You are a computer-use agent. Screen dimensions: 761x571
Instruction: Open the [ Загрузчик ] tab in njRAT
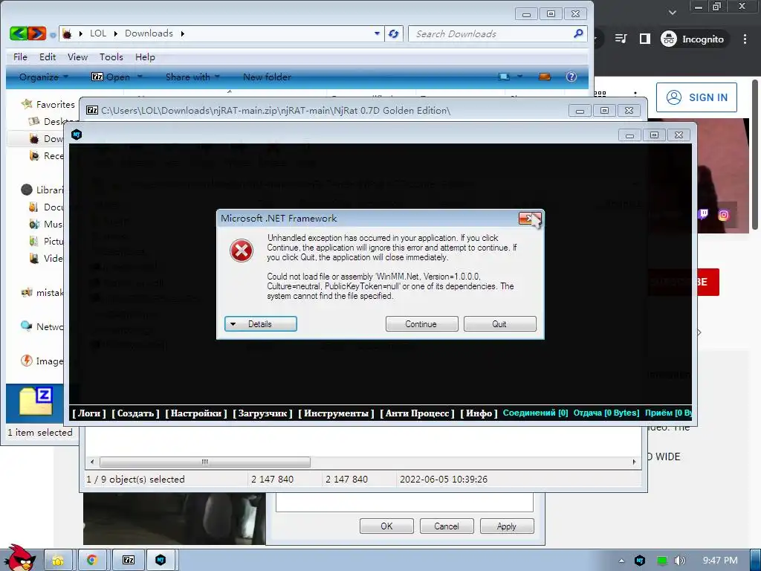pos(262,413)
